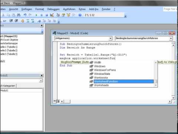Toggle breakpoint with the hand icon
The image size is (178, 134).
[23, 21]
